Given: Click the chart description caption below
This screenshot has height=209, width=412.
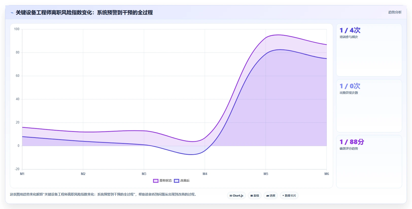Looking at the screenshot, I should (x=103, y=195).
